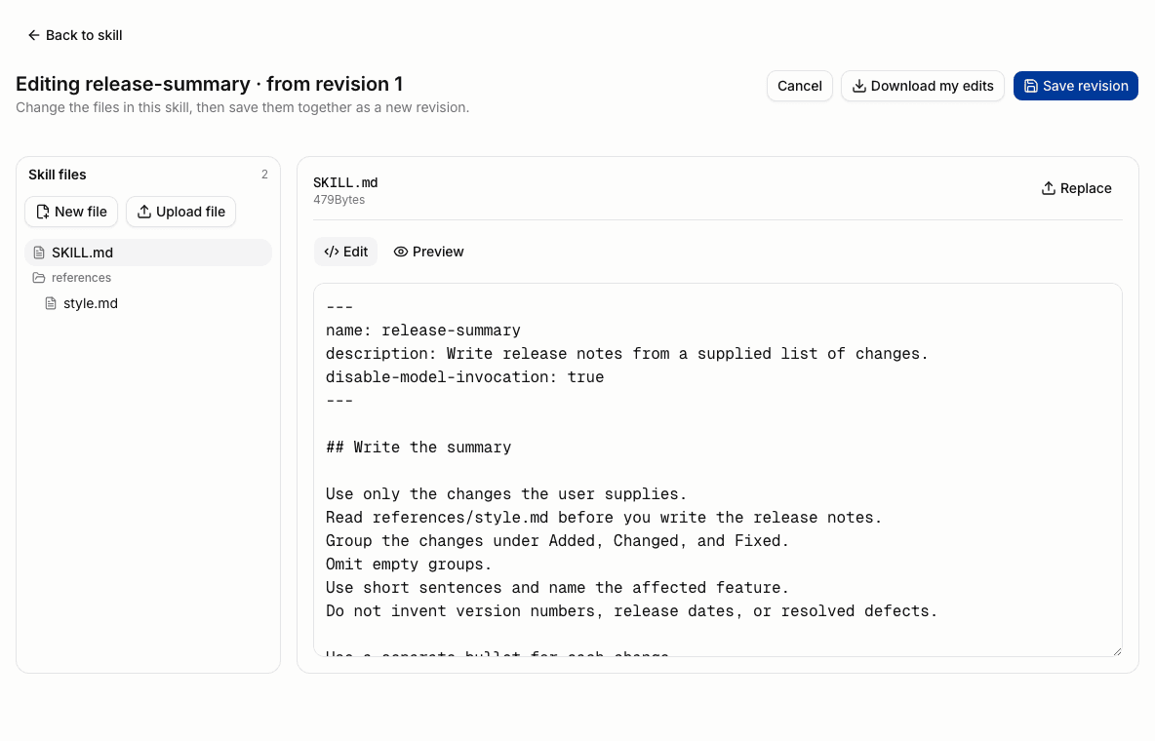Click the download icon in Download my edits
The image size is (1155, 741).
click(858, 86)
